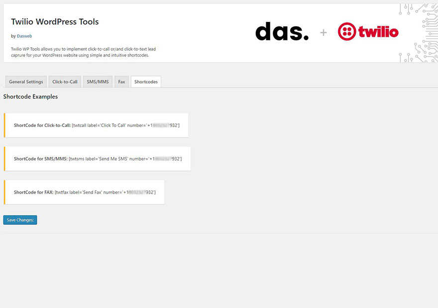
Task: Click the das. logo
Action: click(x=282, y=31)
